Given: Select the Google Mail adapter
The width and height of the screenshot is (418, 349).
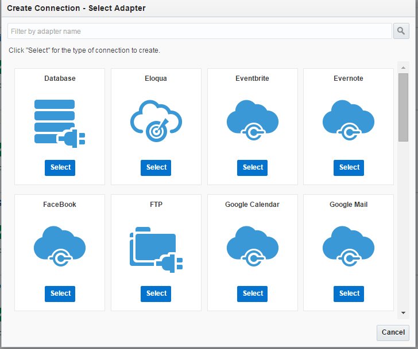Looking at the screenshot, I should pos(349,293).
